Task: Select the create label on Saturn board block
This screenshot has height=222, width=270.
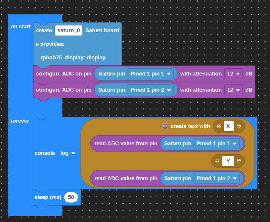Action: coord(44,30)
